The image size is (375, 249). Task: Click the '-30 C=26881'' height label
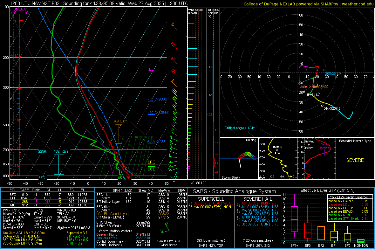click(158, 99)
